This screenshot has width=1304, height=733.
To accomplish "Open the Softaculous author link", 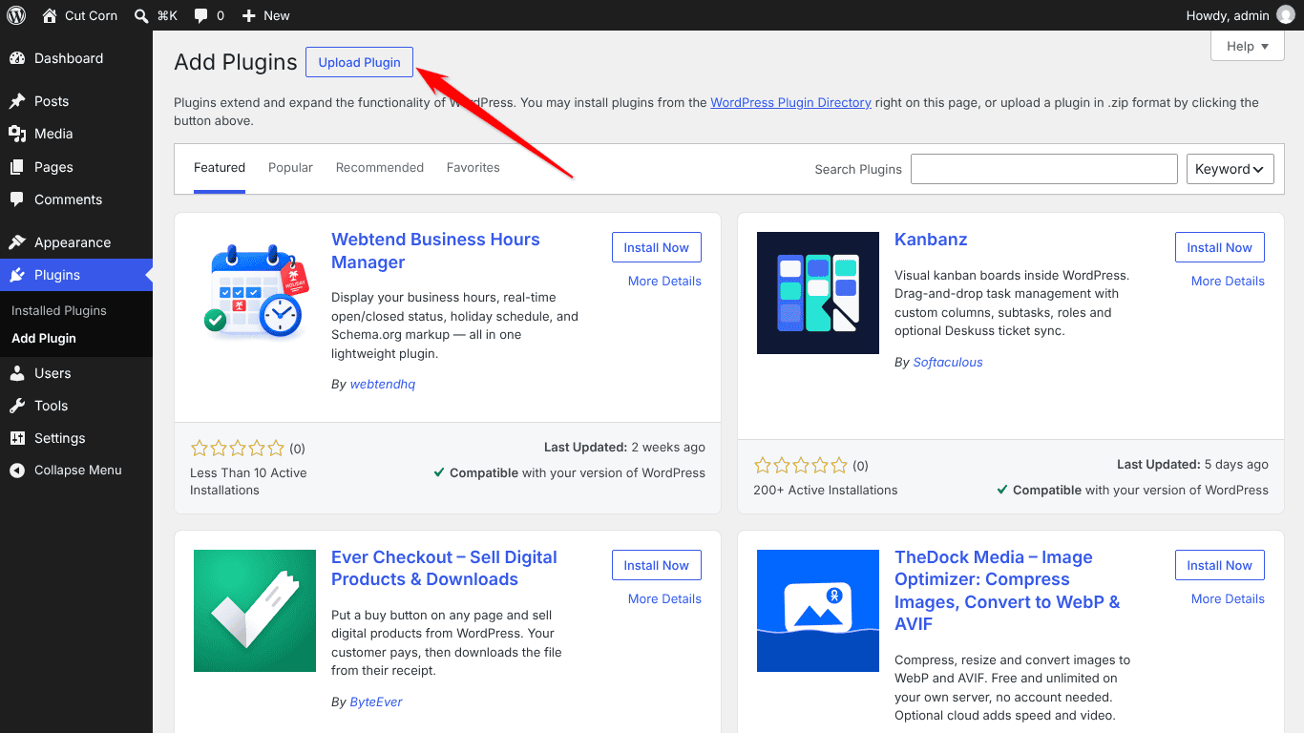I will pos(948,362).
